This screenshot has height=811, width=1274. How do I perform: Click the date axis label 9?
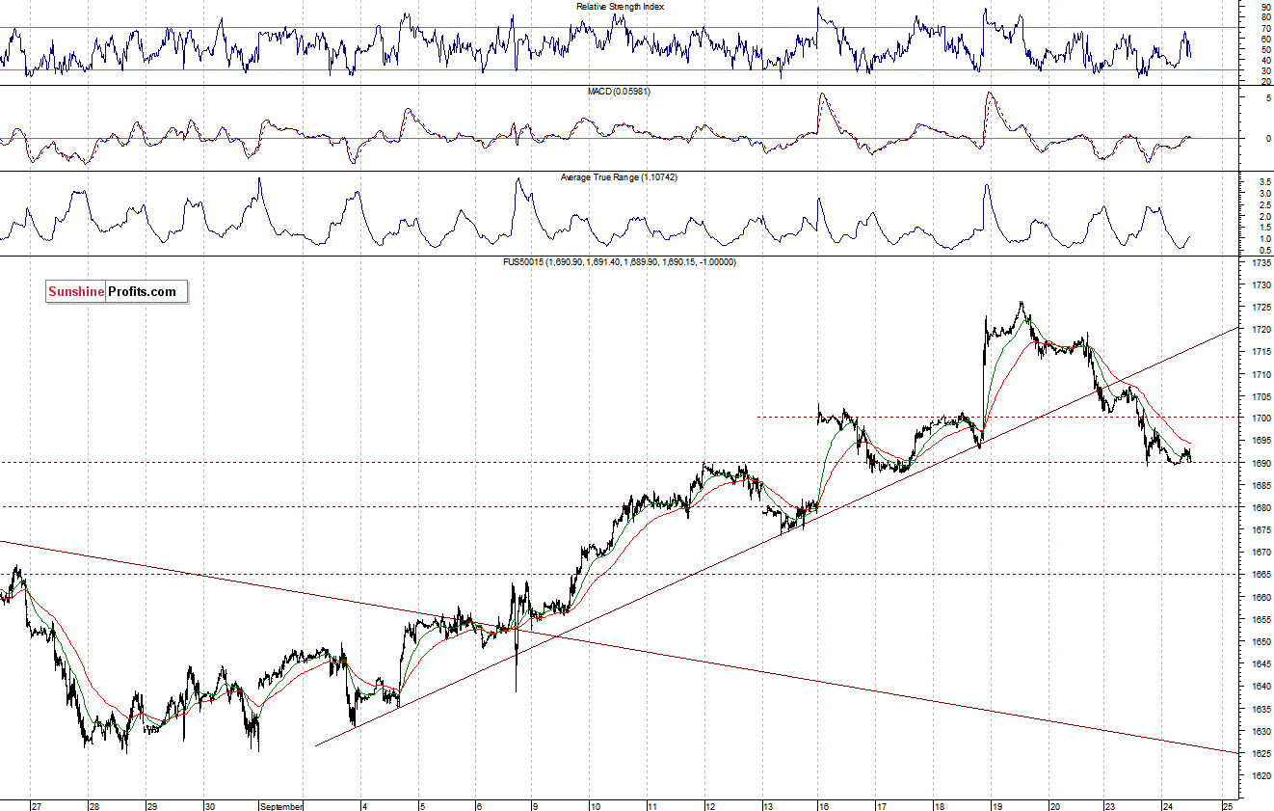537,805
